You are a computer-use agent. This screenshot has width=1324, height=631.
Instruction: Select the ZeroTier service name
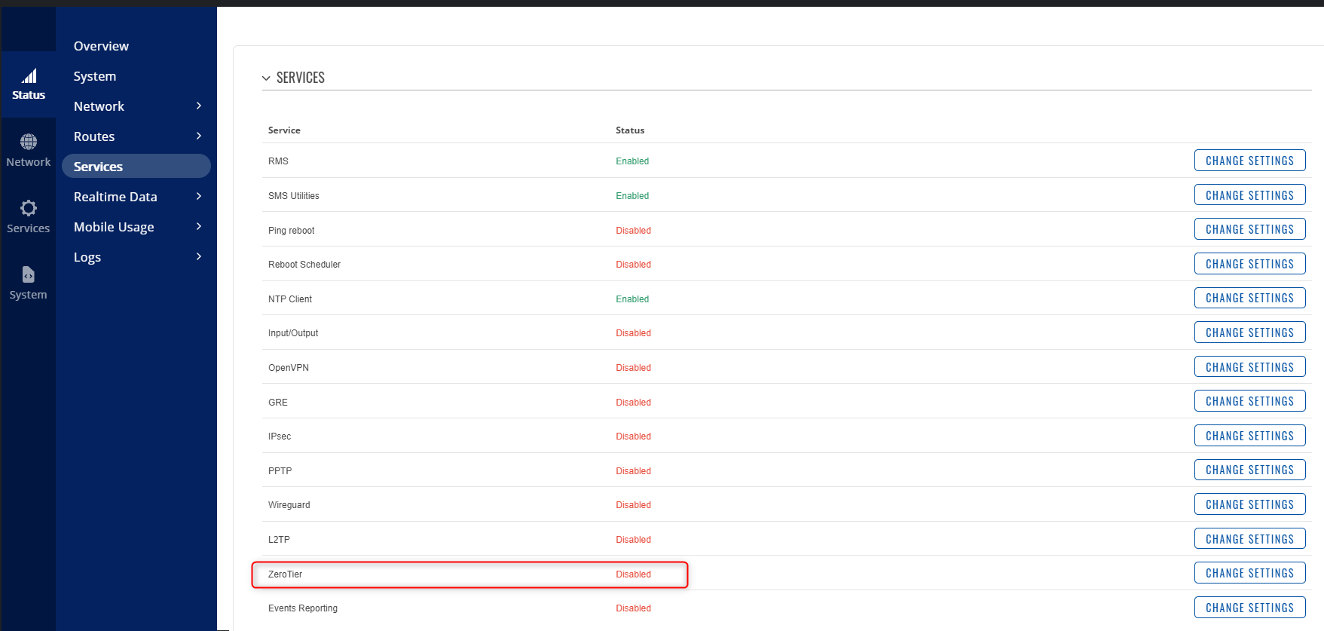click(285, 574)
